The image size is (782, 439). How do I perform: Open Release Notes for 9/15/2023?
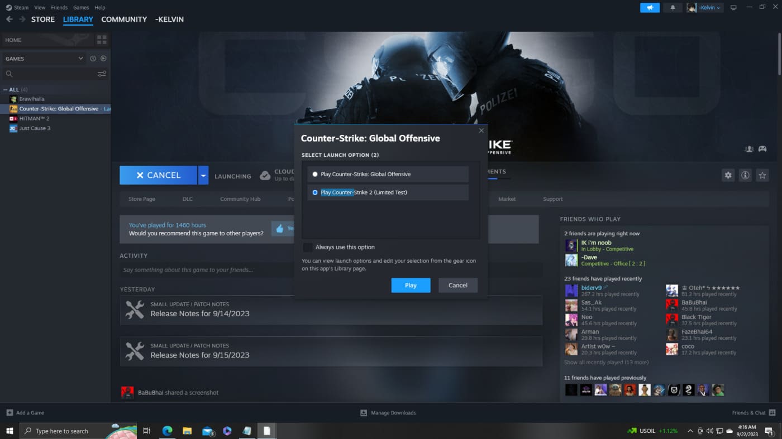[331, 351]
